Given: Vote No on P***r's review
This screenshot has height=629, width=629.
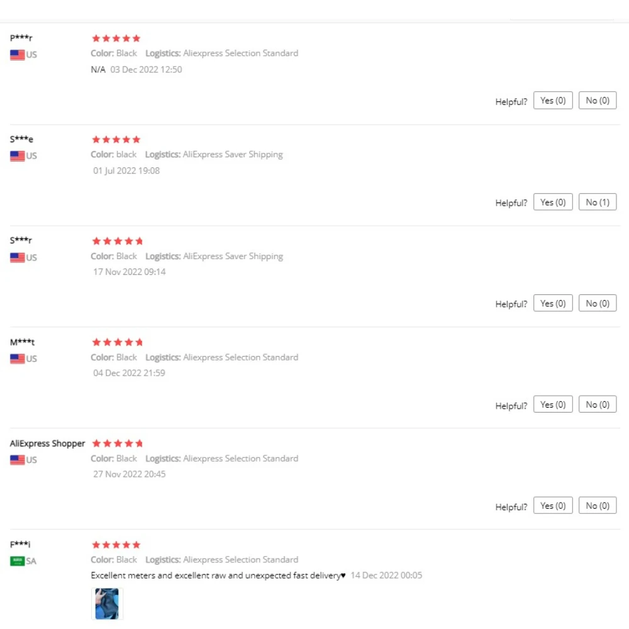Looking at the screenshot, I should (x=598, y=101).
